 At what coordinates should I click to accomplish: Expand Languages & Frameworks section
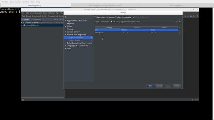point(66,46)
